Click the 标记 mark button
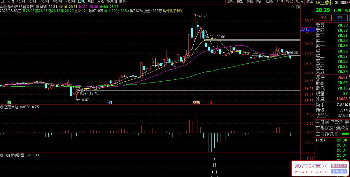Screen dimensions: 350x177 point(289,1)
